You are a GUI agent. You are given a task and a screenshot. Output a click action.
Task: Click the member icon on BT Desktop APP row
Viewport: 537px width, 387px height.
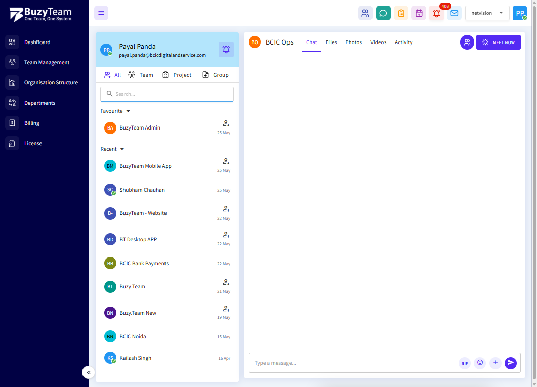(x=226, y=235)
